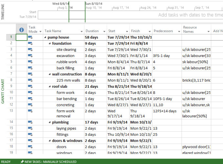
Task: Click task mode icon for pump house row
Action: (x=30, y=37)
